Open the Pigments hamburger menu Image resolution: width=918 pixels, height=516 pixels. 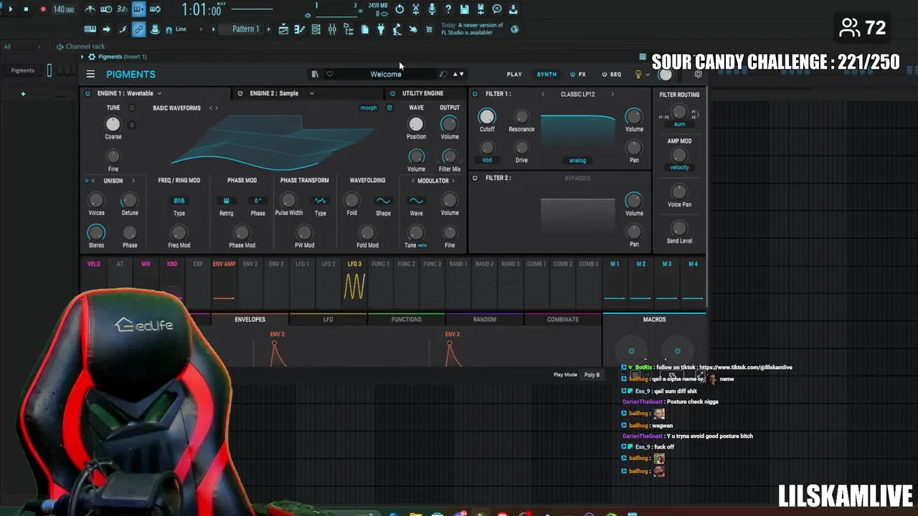pos(90,74)
